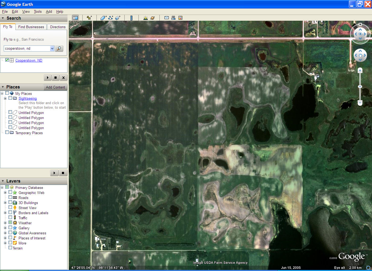Enable the Roads layer
Viewport: 372px width, 271px height.
click(10, 197)
